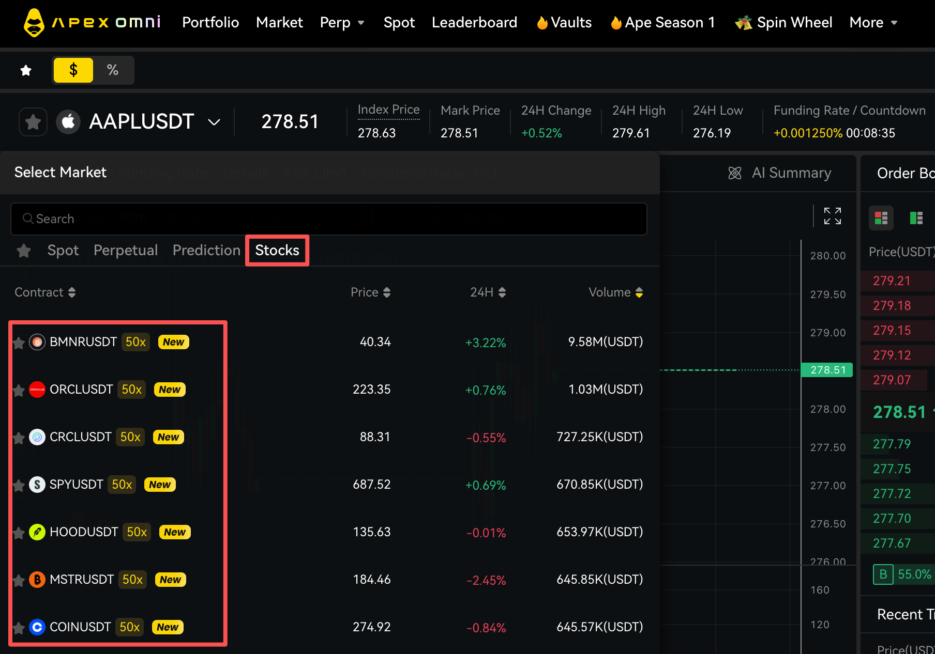Select the combined order book view icon
The width and height of the screenshot is (935, 654).
click(881, 218)
